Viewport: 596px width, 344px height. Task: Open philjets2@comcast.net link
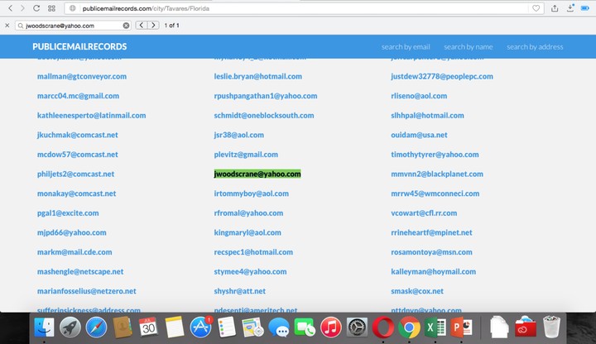[75, 174]
